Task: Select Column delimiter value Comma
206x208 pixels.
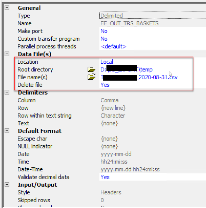Action: click(x=109, y=100)
